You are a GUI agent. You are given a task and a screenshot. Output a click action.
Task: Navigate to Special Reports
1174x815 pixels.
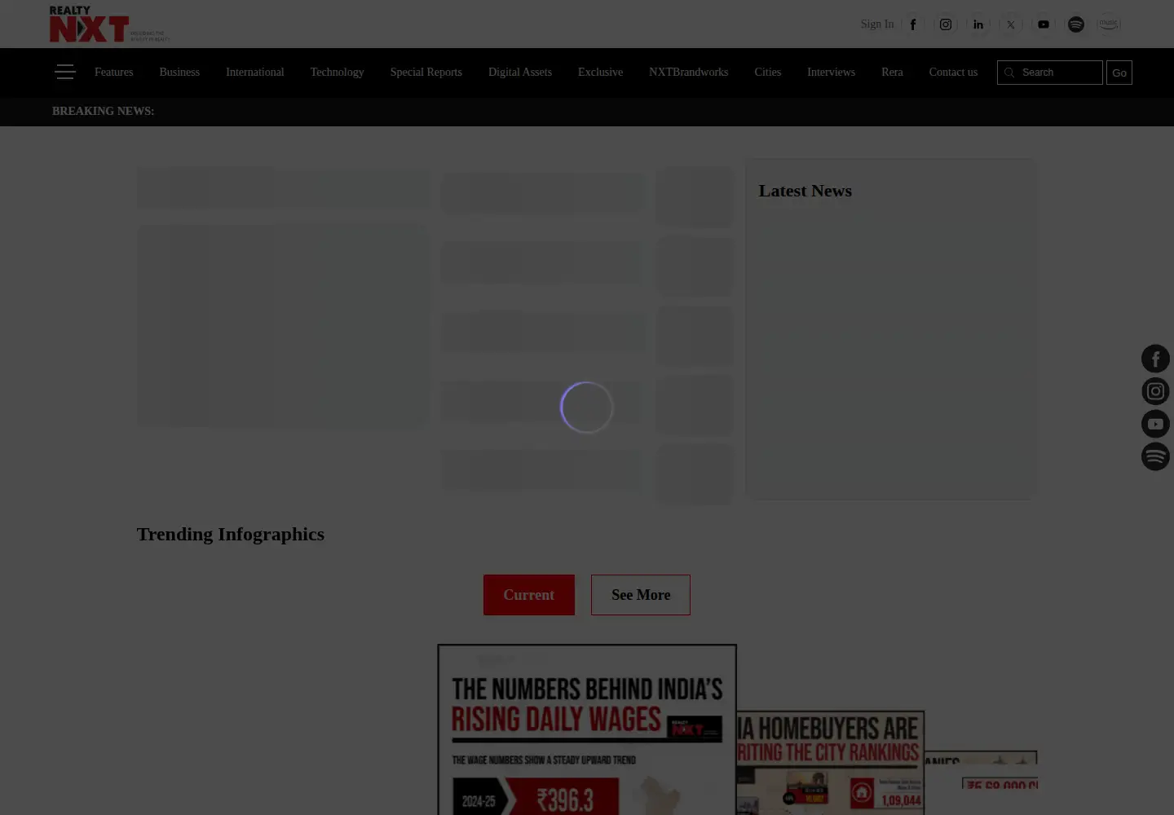click(426, 72)
